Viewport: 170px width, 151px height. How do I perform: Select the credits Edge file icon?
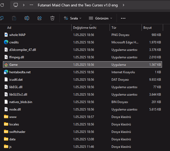point(6,42)
